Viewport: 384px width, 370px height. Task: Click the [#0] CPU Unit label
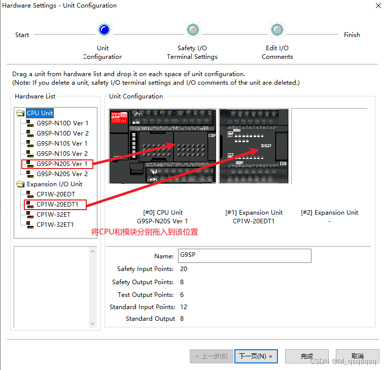tap(163, 213)
